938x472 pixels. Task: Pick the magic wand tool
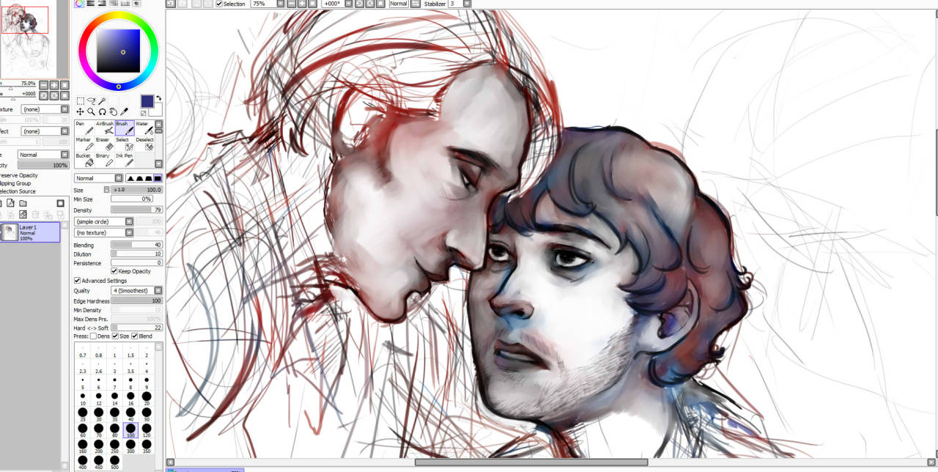(x=103, y=101)
